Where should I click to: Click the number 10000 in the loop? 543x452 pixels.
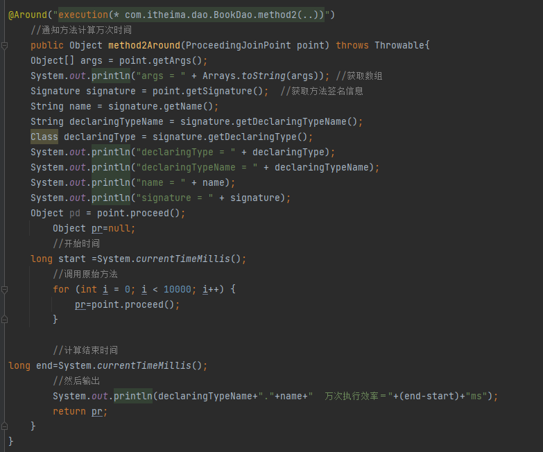pos(178,289)
